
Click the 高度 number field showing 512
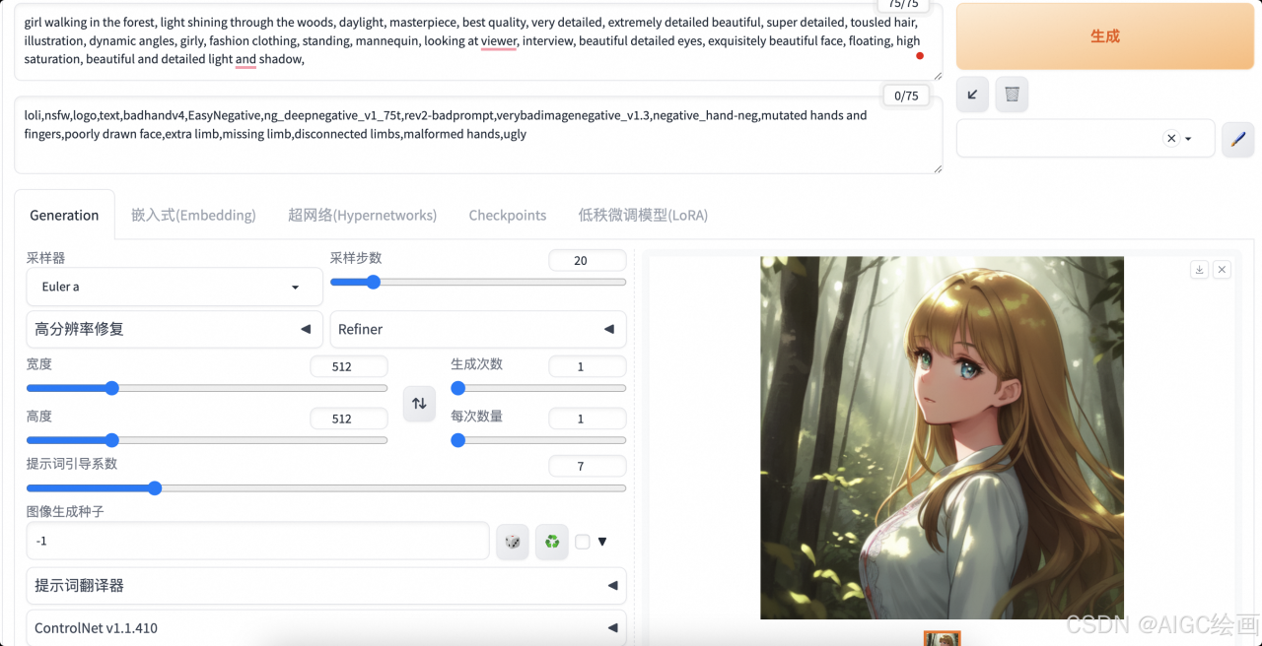[348, 419]
